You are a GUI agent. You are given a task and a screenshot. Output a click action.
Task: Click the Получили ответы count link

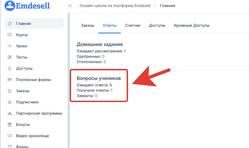click(x=111, y=91)
